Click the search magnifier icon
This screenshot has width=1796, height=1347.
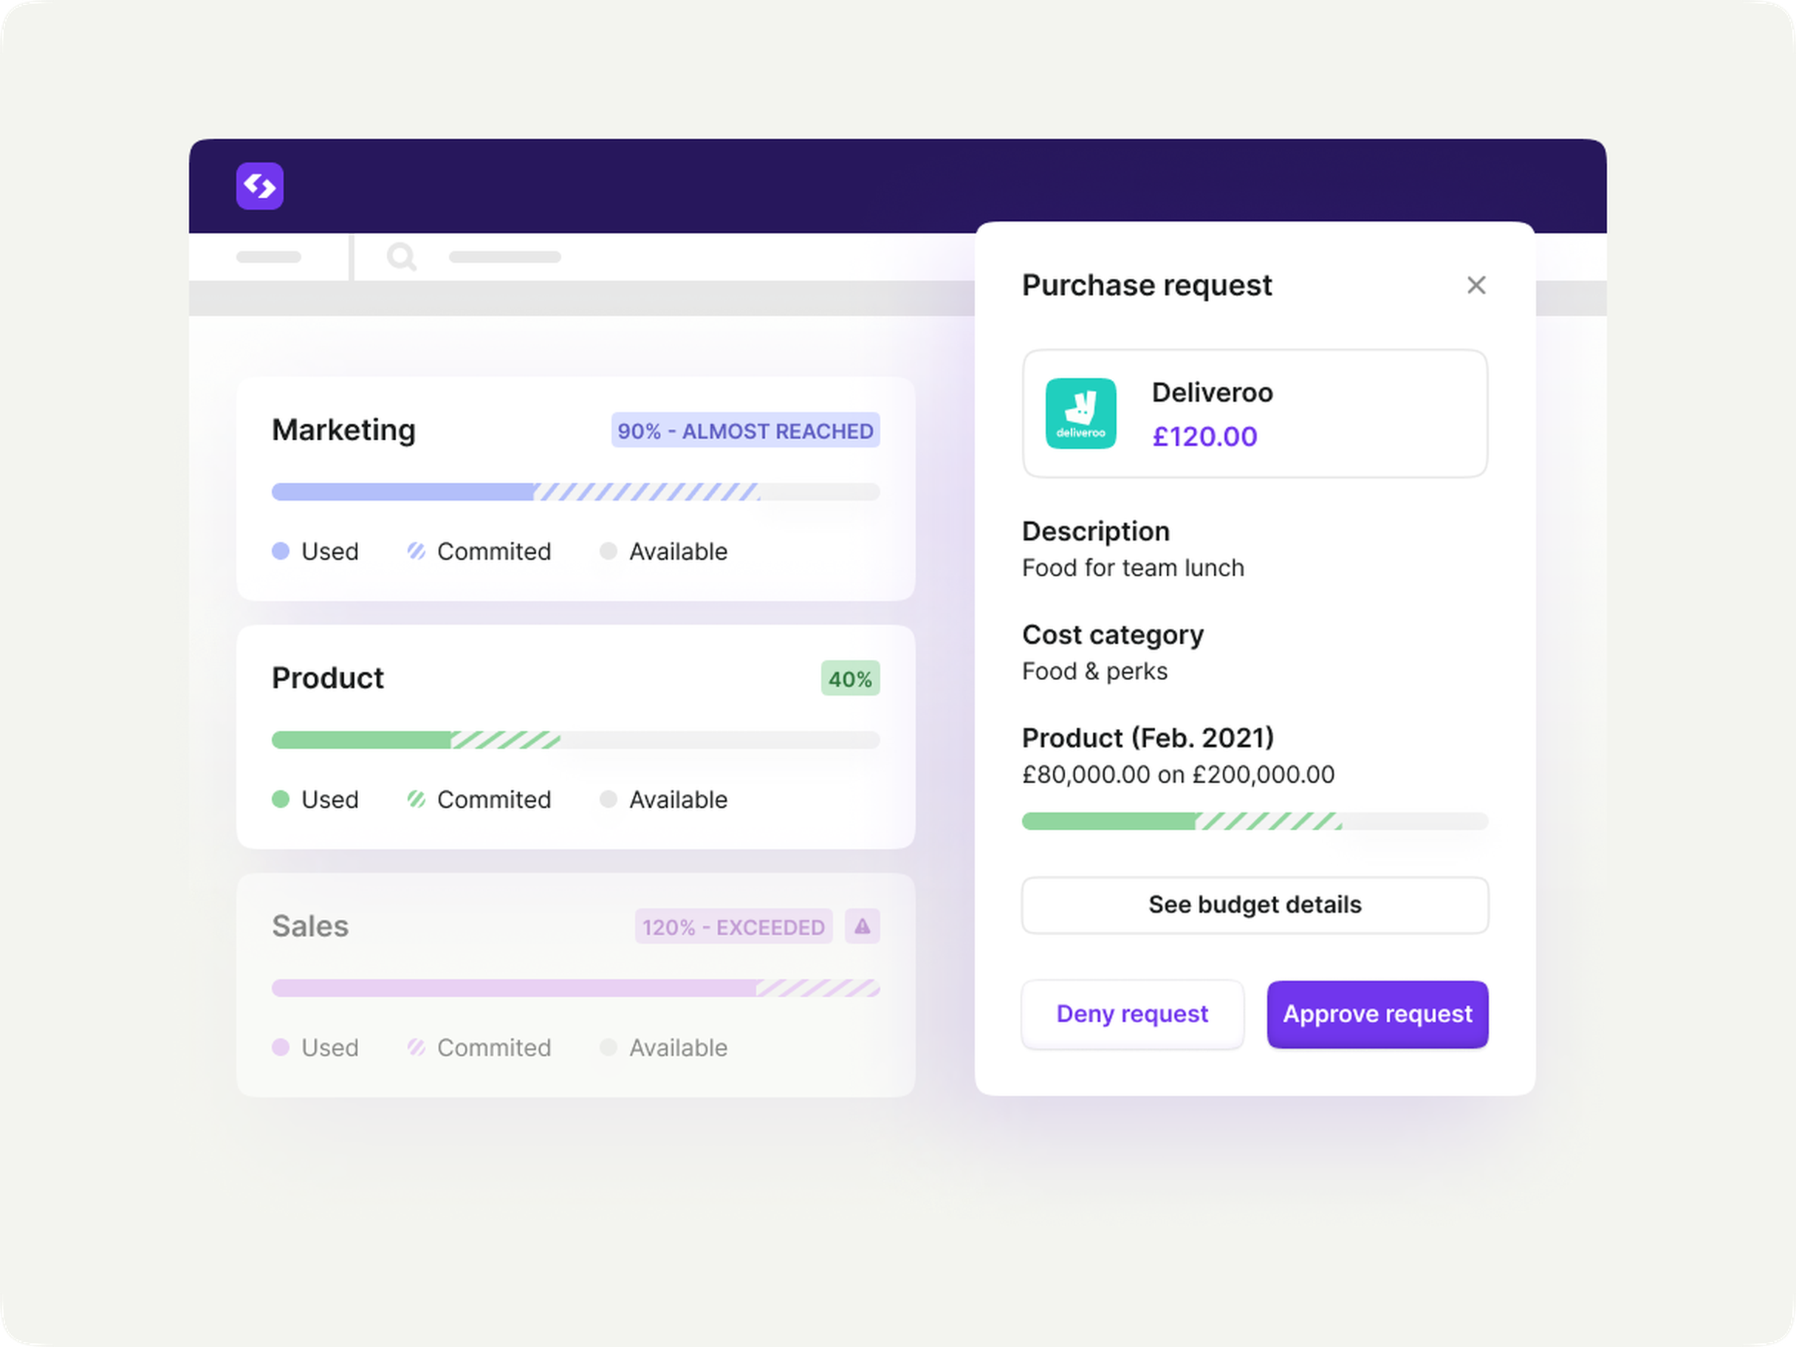pos(401,256)
